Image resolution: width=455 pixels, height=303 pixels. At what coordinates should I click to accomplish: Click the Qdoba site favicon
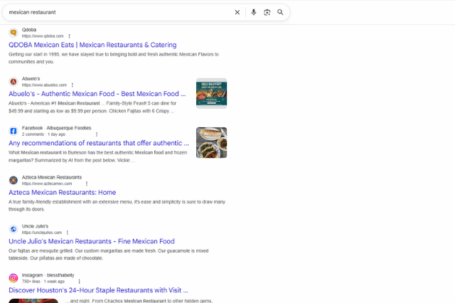14,33
